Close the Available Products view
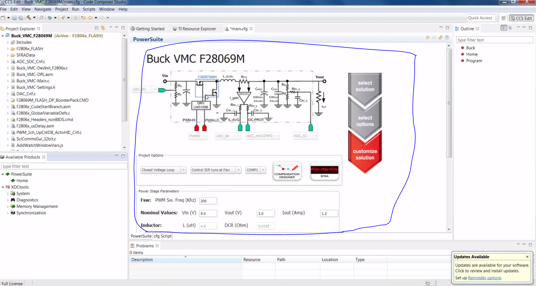Screen dimensions: 536x286 tap(44, 157)
